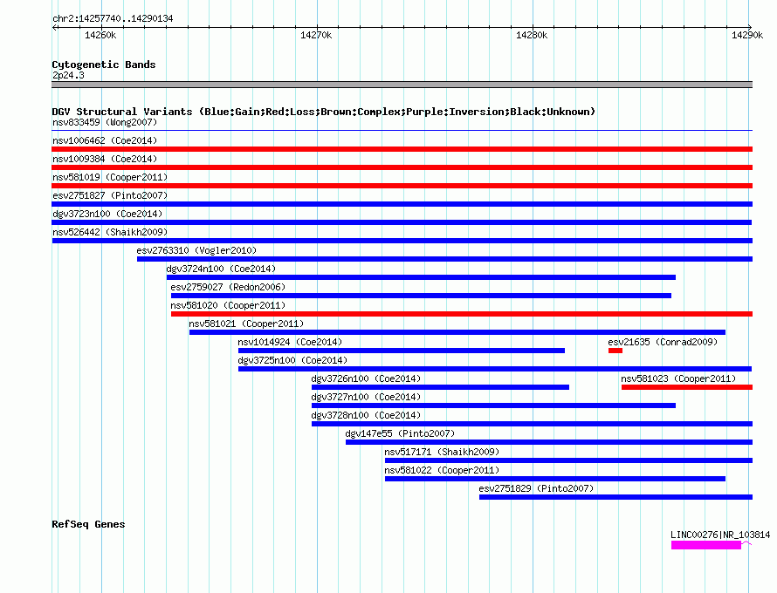
Task: Click the 14270k ruler tick label
Action: pyautogui.click(x=316, y=35)
